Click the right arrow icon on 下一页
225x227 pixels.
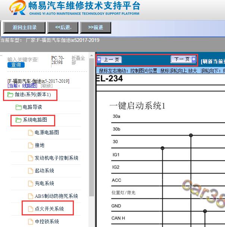194,59
